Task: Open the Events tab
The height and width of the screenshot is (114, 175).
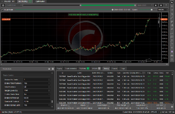Action: [x=115, y=69]
